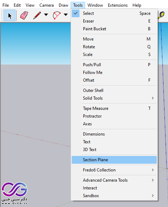Expand the Arc tool dropdown arrow
This screenshot has width=168, height=207.
[x=66, y=14]
